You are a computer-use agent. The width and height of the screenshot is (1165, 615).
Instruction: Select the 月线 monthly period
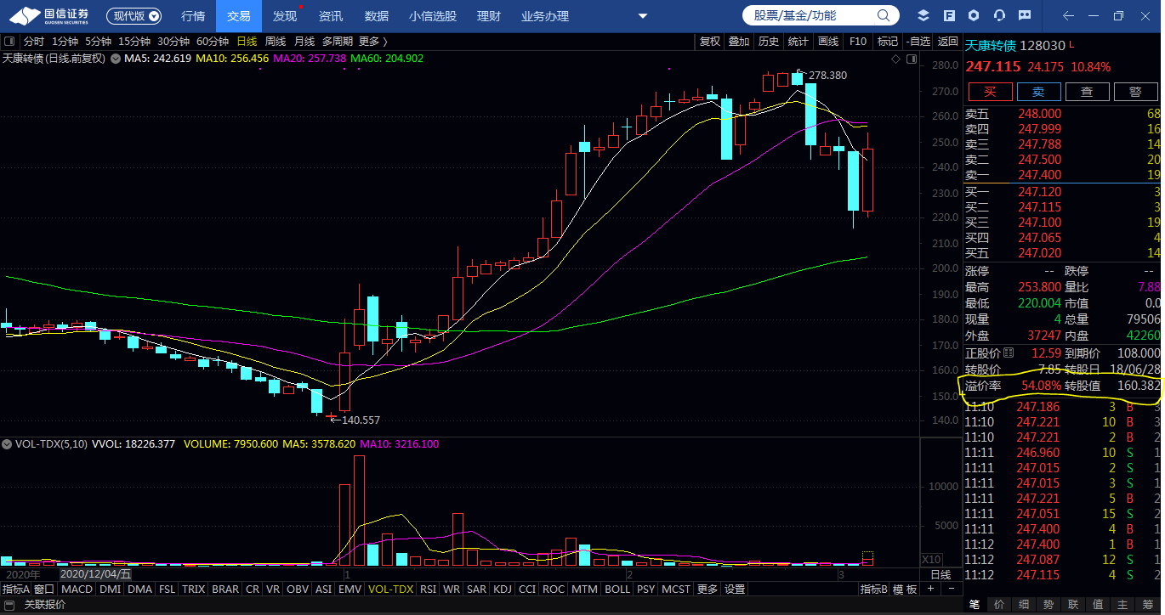(304, 42)
